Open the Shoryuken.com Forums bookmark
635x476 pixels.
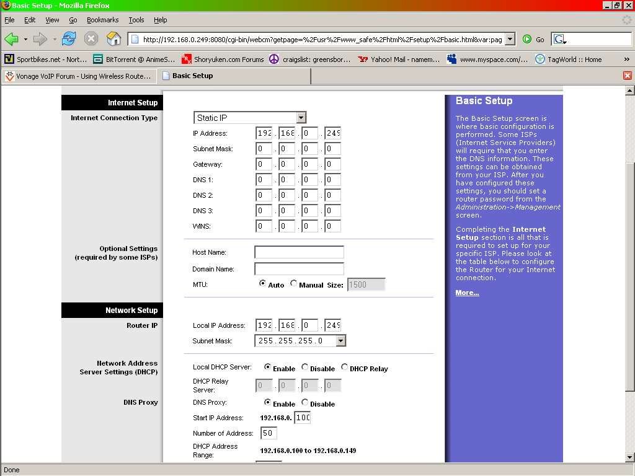click(223, 59)
